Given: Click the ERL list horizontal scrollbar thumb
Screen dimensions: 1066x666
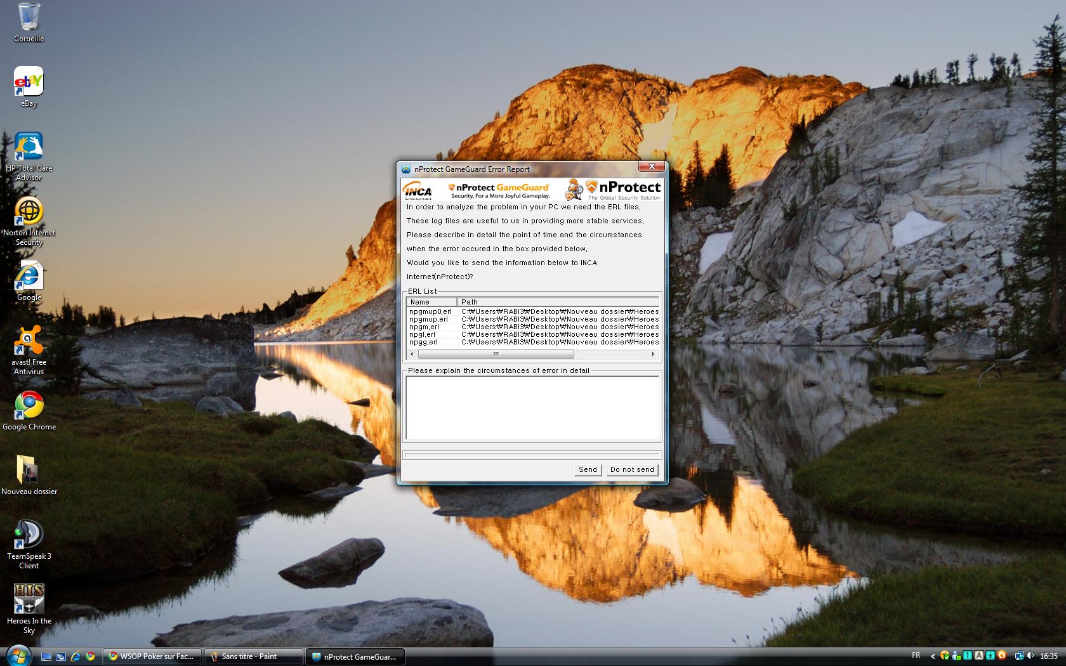Looking at the screenshot, I should (x=496, y=354).
